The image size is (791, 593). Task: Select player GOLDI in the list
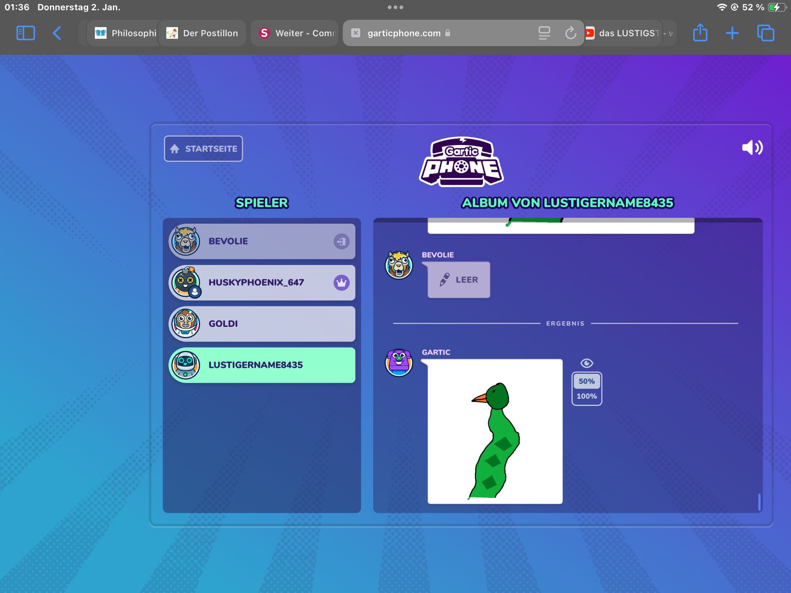tap(262, 324)
